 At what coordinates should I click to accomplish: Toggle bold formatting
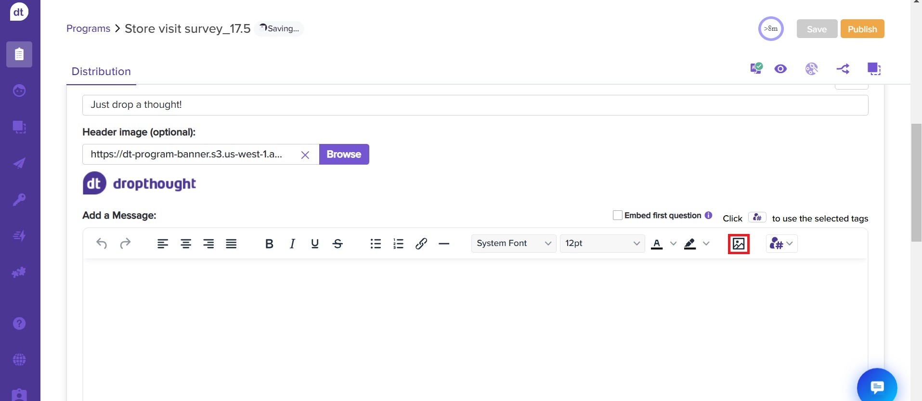click(x=269, y=244)
